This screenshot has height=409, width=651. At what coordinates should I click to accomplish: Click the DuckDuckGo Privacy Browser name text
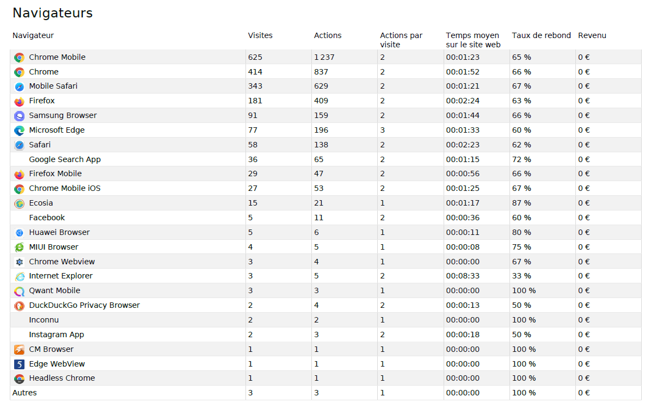point(84,305)
